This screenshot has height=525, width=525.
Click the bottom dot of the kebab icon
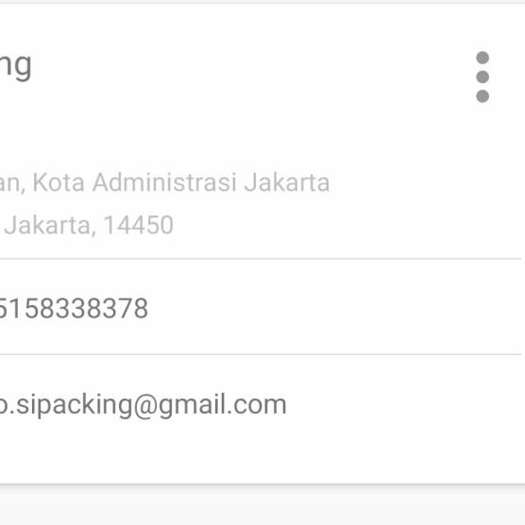pyautogui.click(x=483, y=96)
